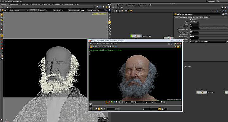The height and width of the screenshot is (122, 228).
Task: Expand the network editor path dropdown arrow
Action: [x=222, y=7]
